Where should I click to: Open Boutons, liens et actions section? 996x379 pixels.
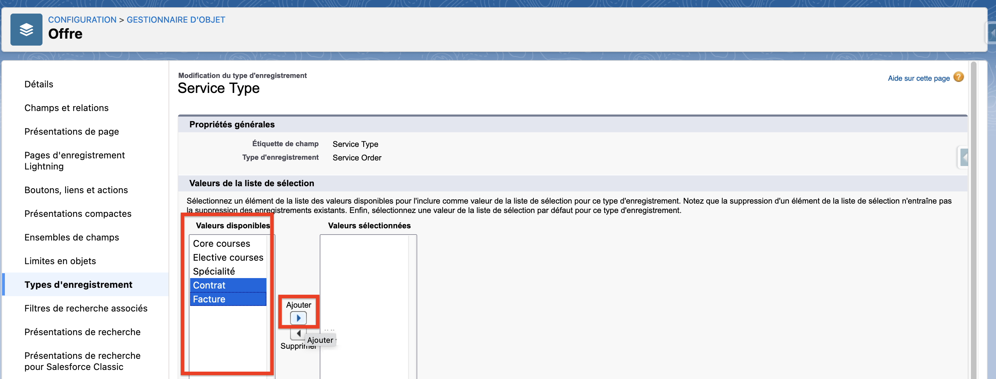coord(76,190)
